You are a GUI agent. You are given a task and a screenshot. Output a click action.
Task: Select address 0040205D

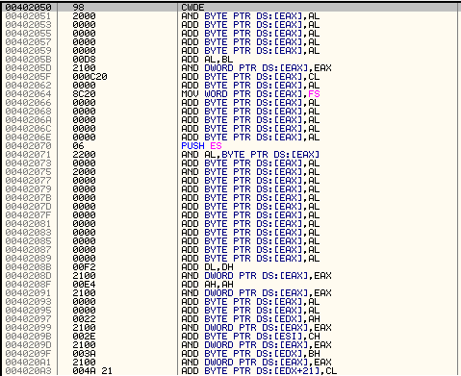tap(28, 68)
